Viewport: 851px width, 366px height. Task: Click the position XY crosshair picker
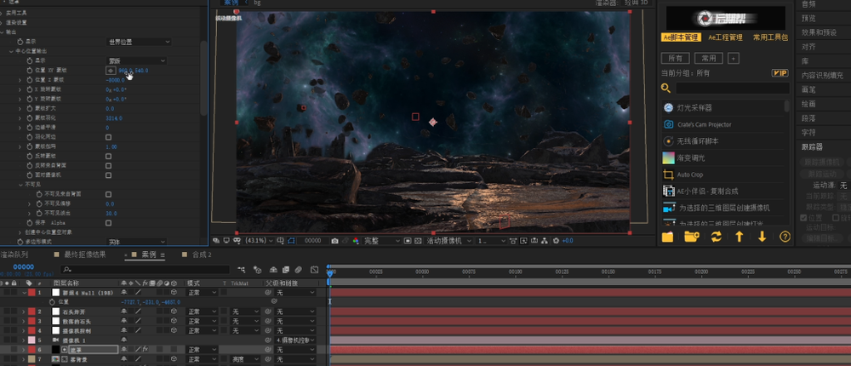tap(111, 70)
